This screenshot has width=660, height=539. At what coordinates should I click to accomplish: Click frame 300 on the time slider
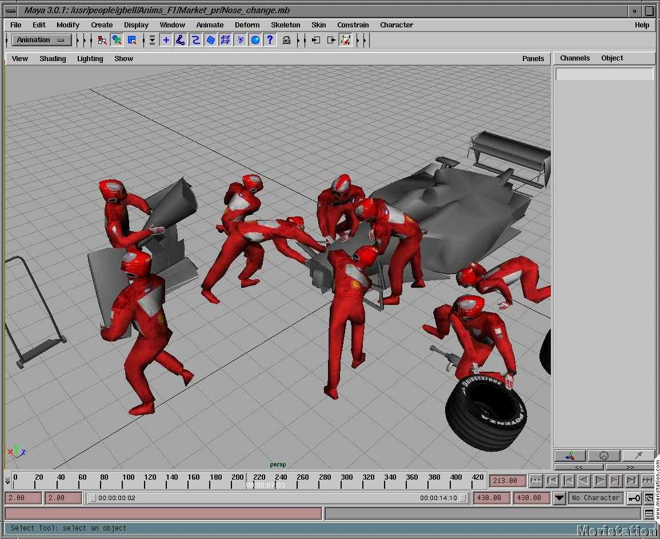pyautogui.click(x=341, y=480)
